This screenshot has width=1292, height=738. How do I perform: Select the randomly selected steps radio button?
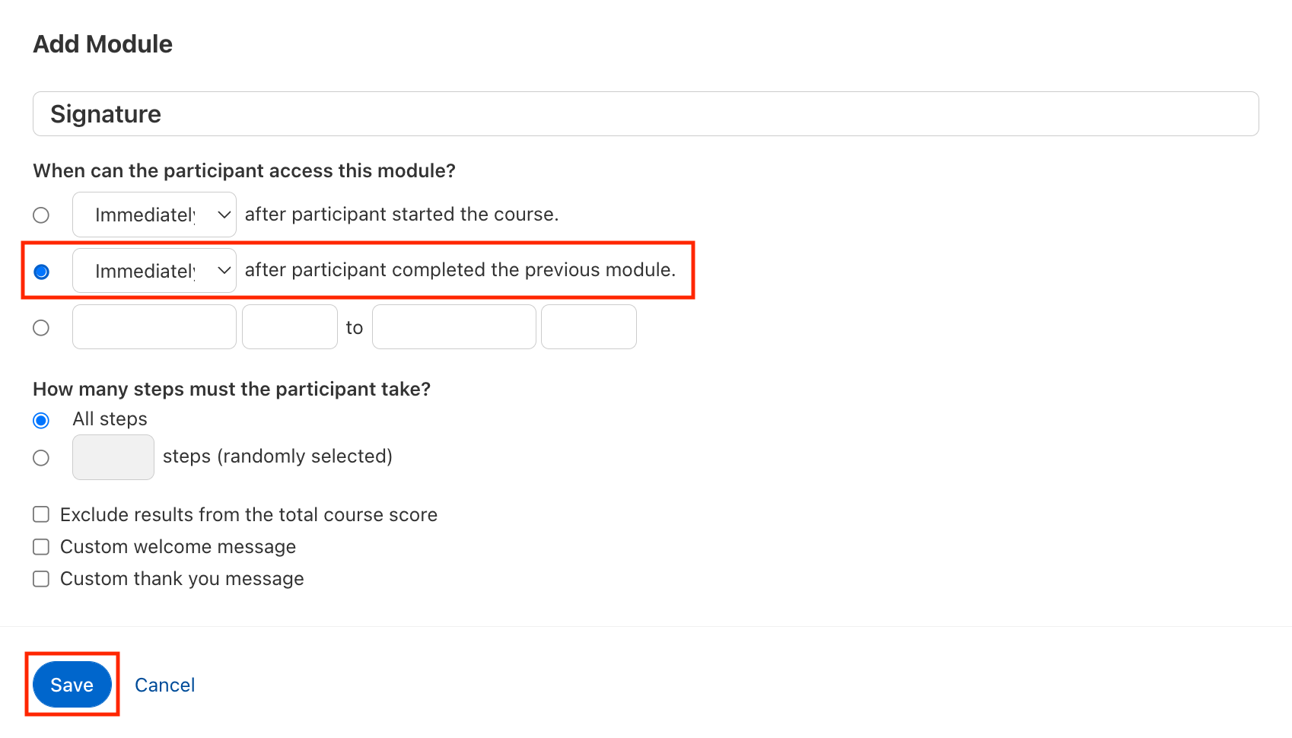click(x=41, y=457)
